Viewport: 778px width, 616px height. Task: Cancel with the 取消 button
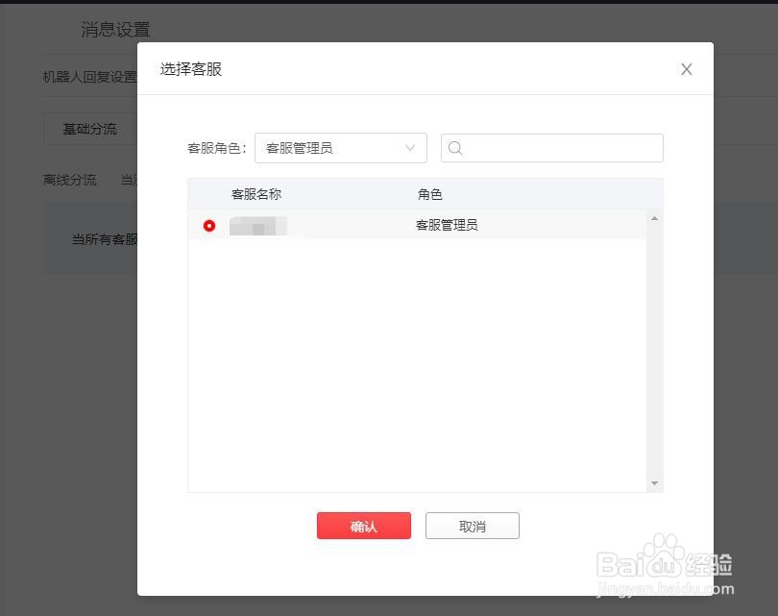pos(473,526)
